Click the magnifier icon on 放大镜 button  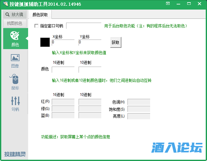pyautogui.click(x=8, y=14)
